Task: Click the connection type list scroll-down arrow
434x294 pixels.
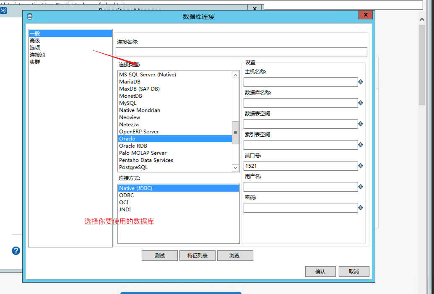Action: [235, 168]
